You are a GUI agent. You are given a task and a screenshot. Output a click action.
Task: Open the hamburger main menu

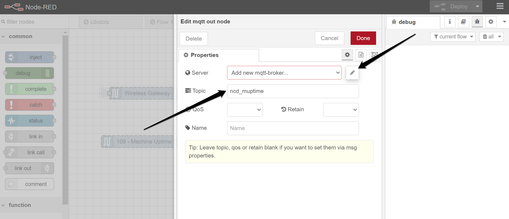(500, 6)
